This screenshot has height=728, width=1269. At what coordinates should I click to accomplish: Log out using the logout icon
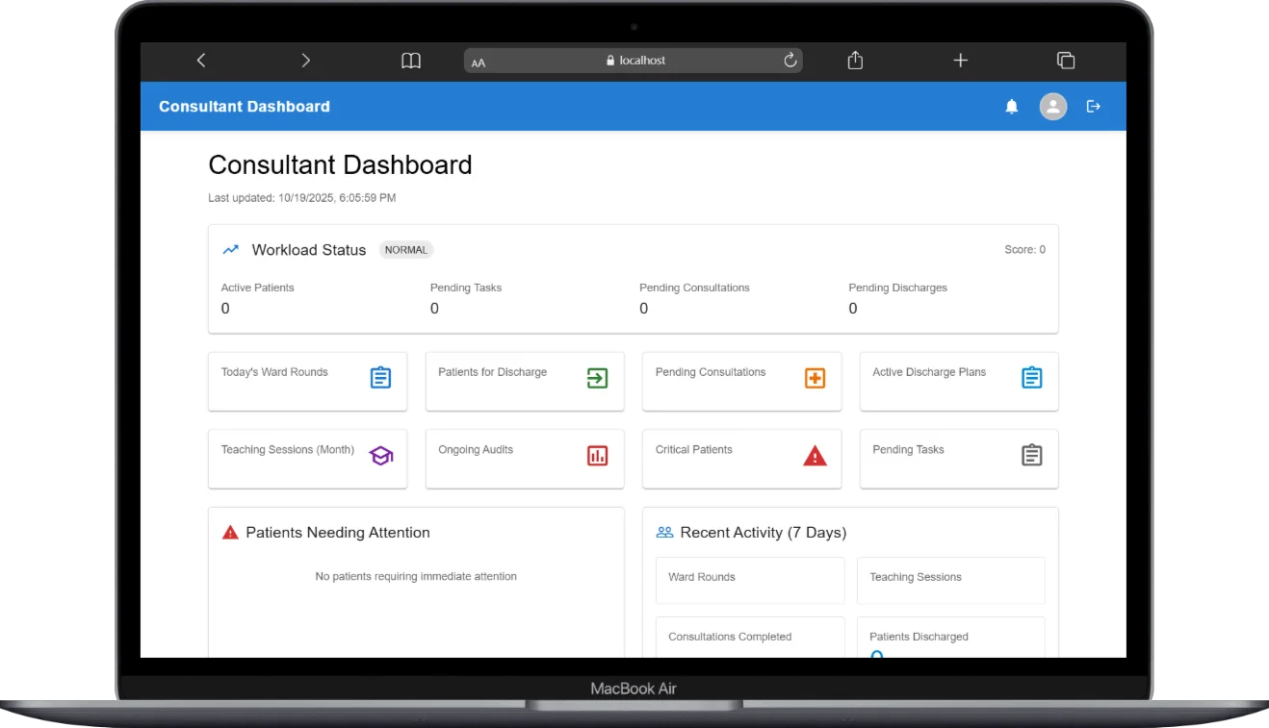pos(1093,106)
